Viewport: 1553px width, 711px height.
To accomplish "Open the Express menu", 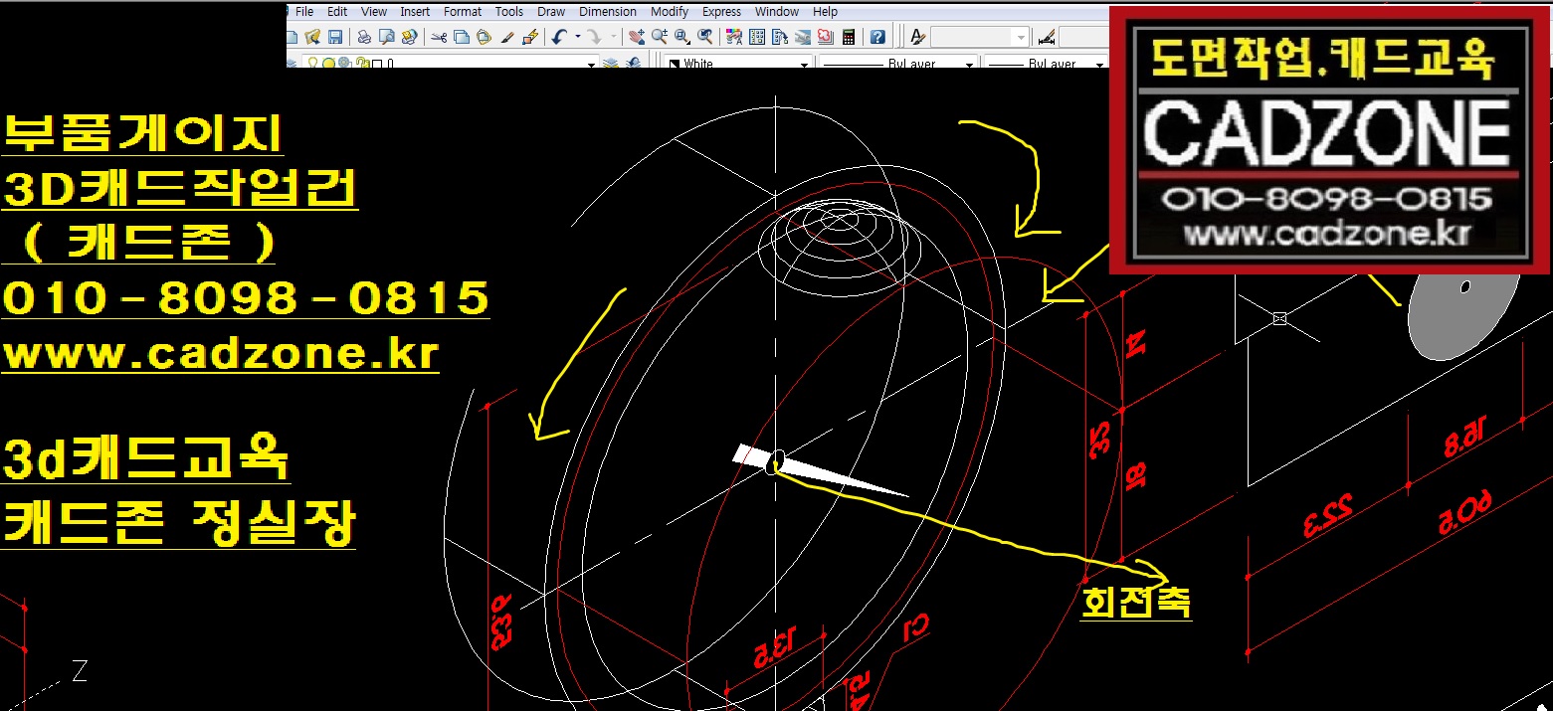I will tap(721, 12).
